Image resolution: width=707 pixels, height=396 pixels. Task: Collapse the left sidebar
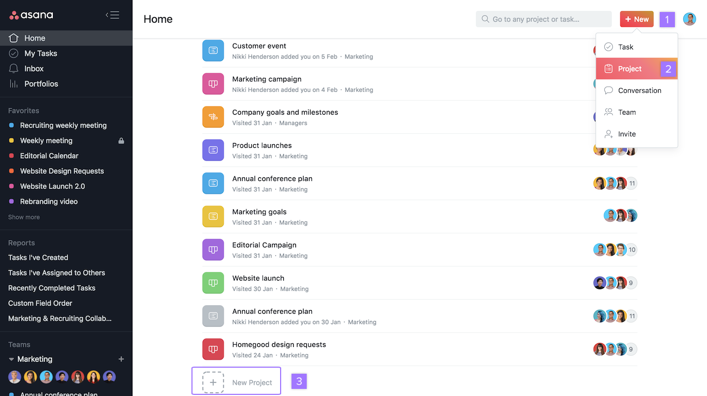[112, 15]
